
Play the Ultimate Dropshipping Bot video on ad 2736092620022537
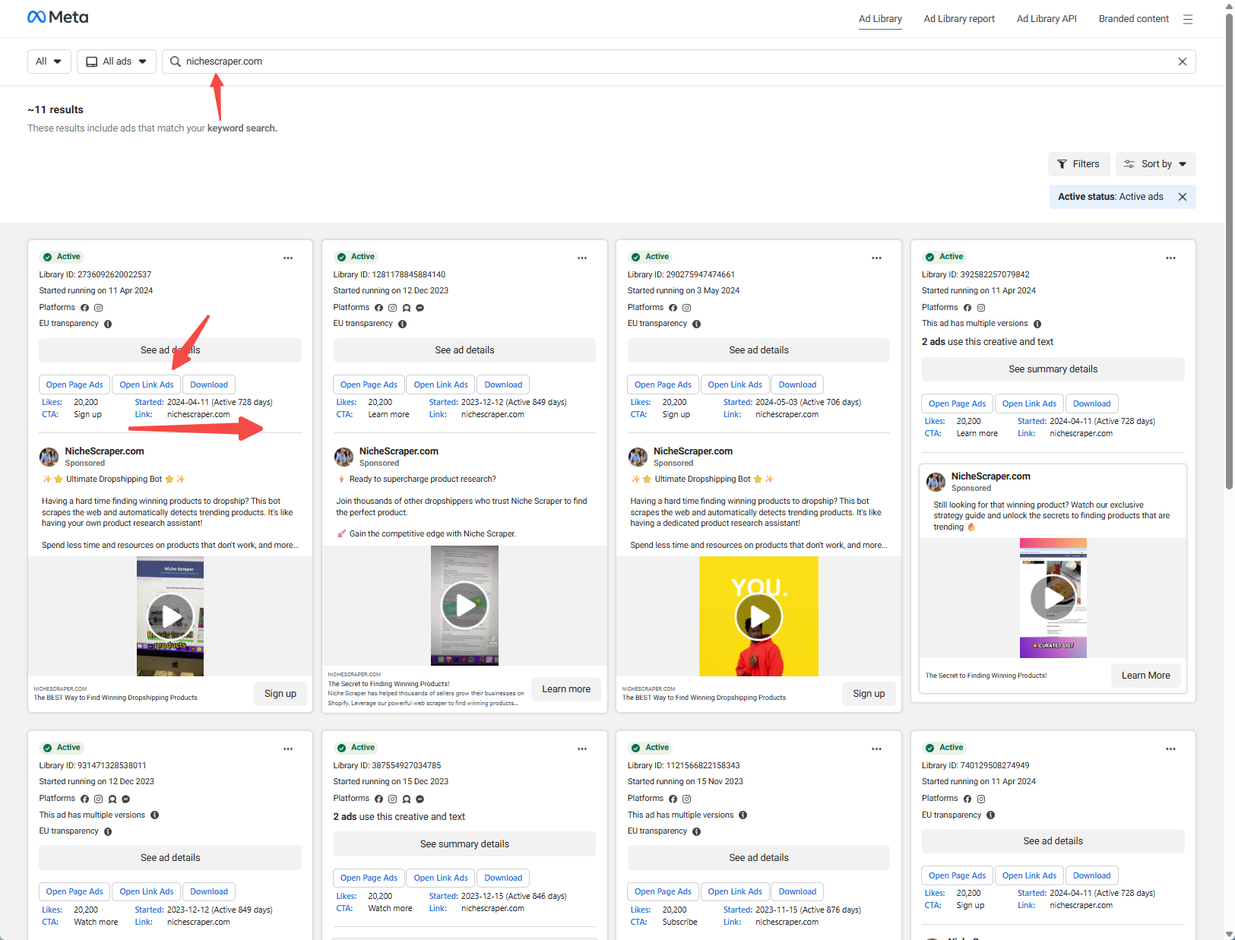170,616
